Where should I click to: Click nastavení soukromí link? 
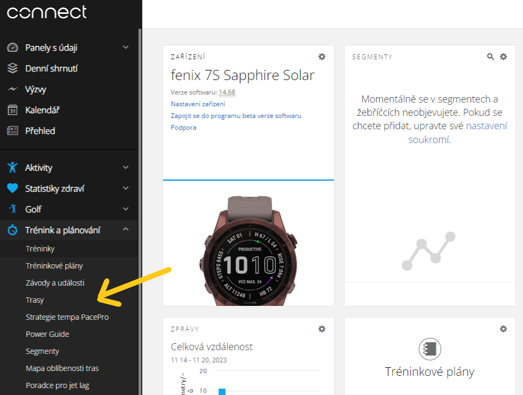pyautogui.click(x=458, y=133)
